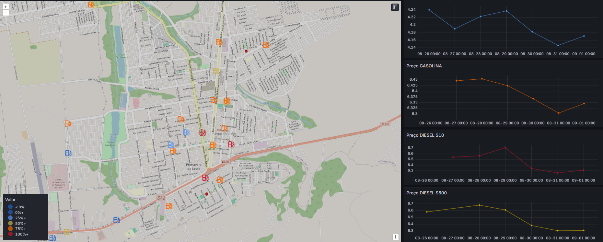Image resolution: width=603 pixels, height=242 pixels.
Task: Click Diesel S10 point on 08-30
Action: coord(531,168)
